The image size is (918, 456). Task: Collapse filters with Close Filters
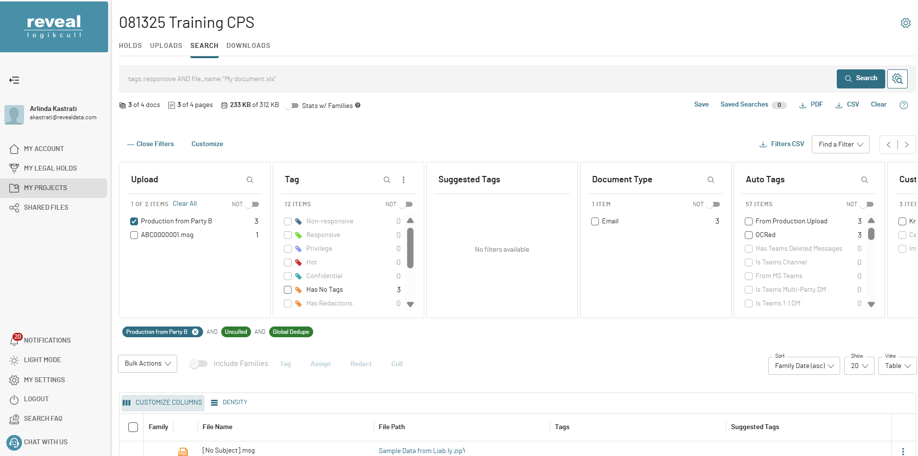150,144
